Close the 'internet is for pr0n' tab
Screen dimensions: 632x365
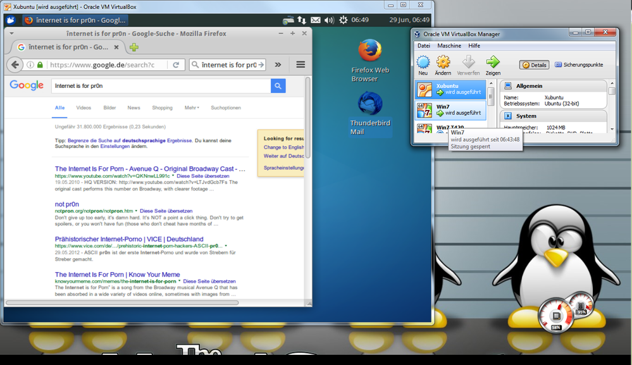click(x=116, y=47)
